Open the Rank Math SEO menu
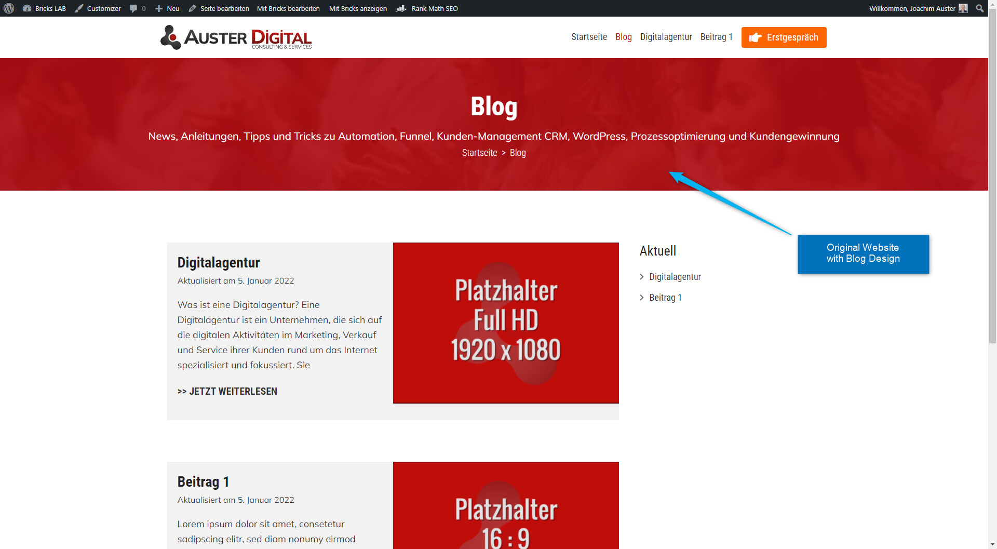The image size is (997, 549). tap(427, 8)
